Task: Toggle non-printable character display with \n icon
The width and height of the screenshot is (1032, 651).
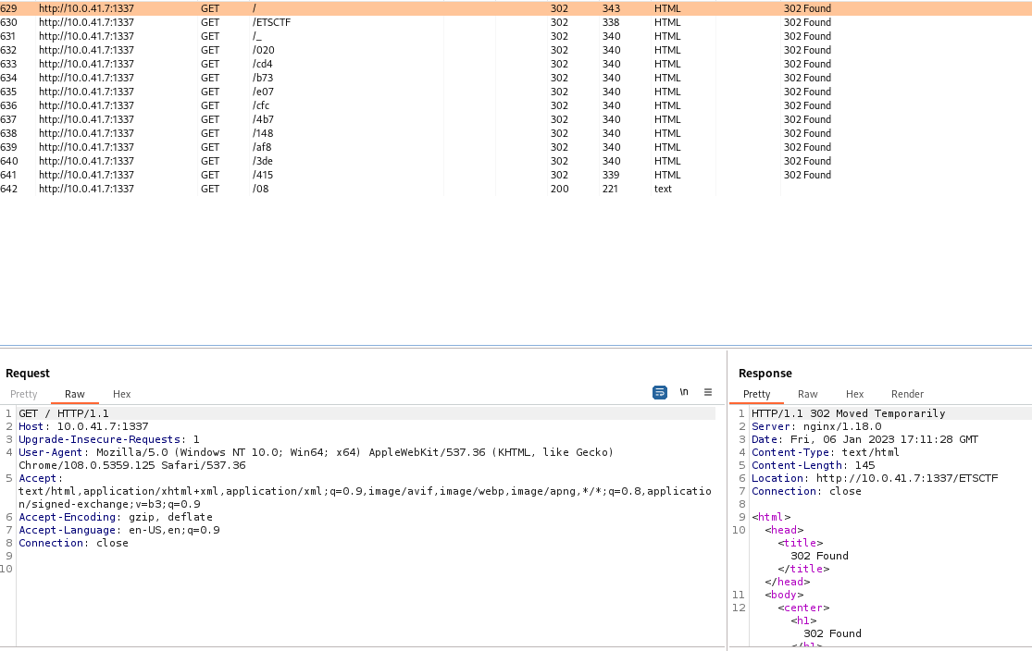Action: pyautogui.click(x=683, y=392)
